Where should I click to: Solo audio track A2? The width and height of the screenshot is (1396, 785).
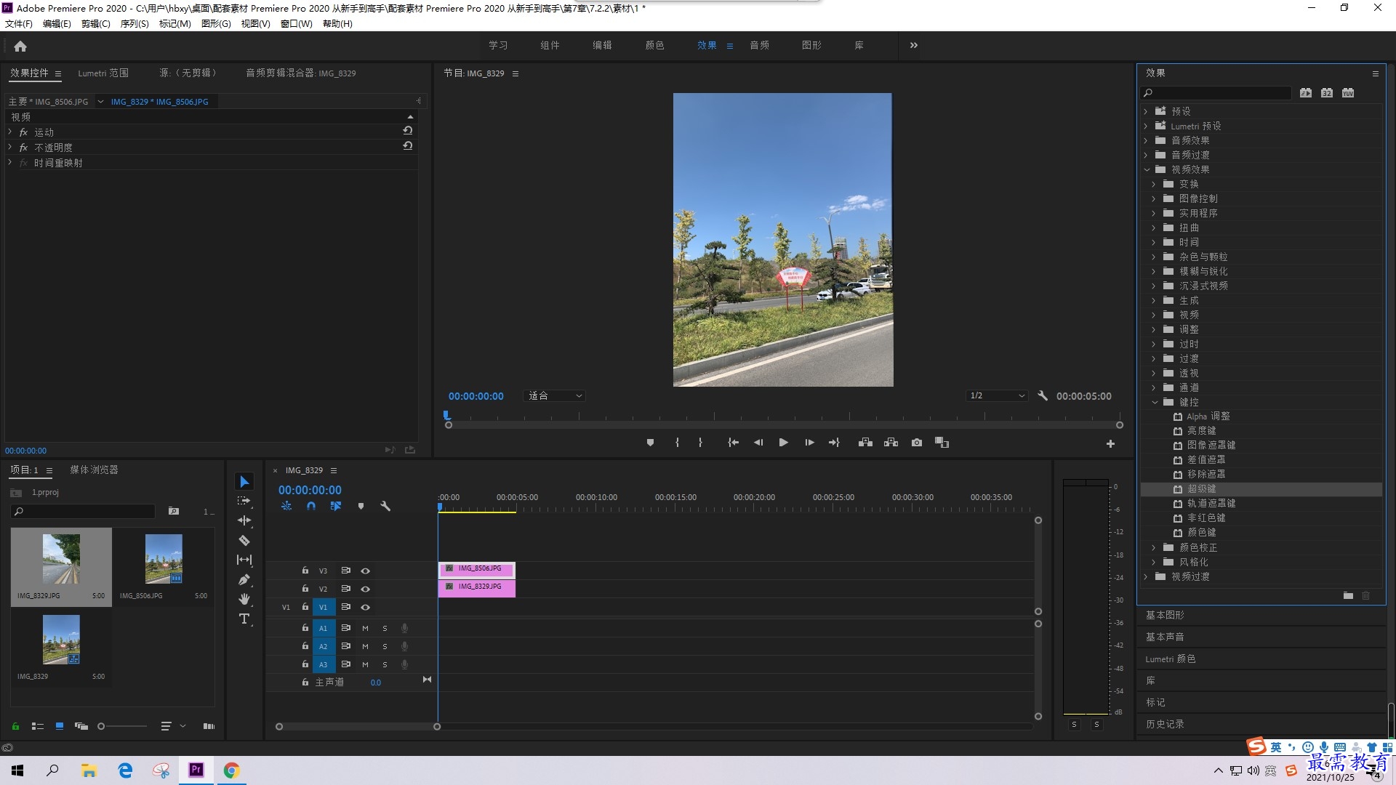coord(385,646)
